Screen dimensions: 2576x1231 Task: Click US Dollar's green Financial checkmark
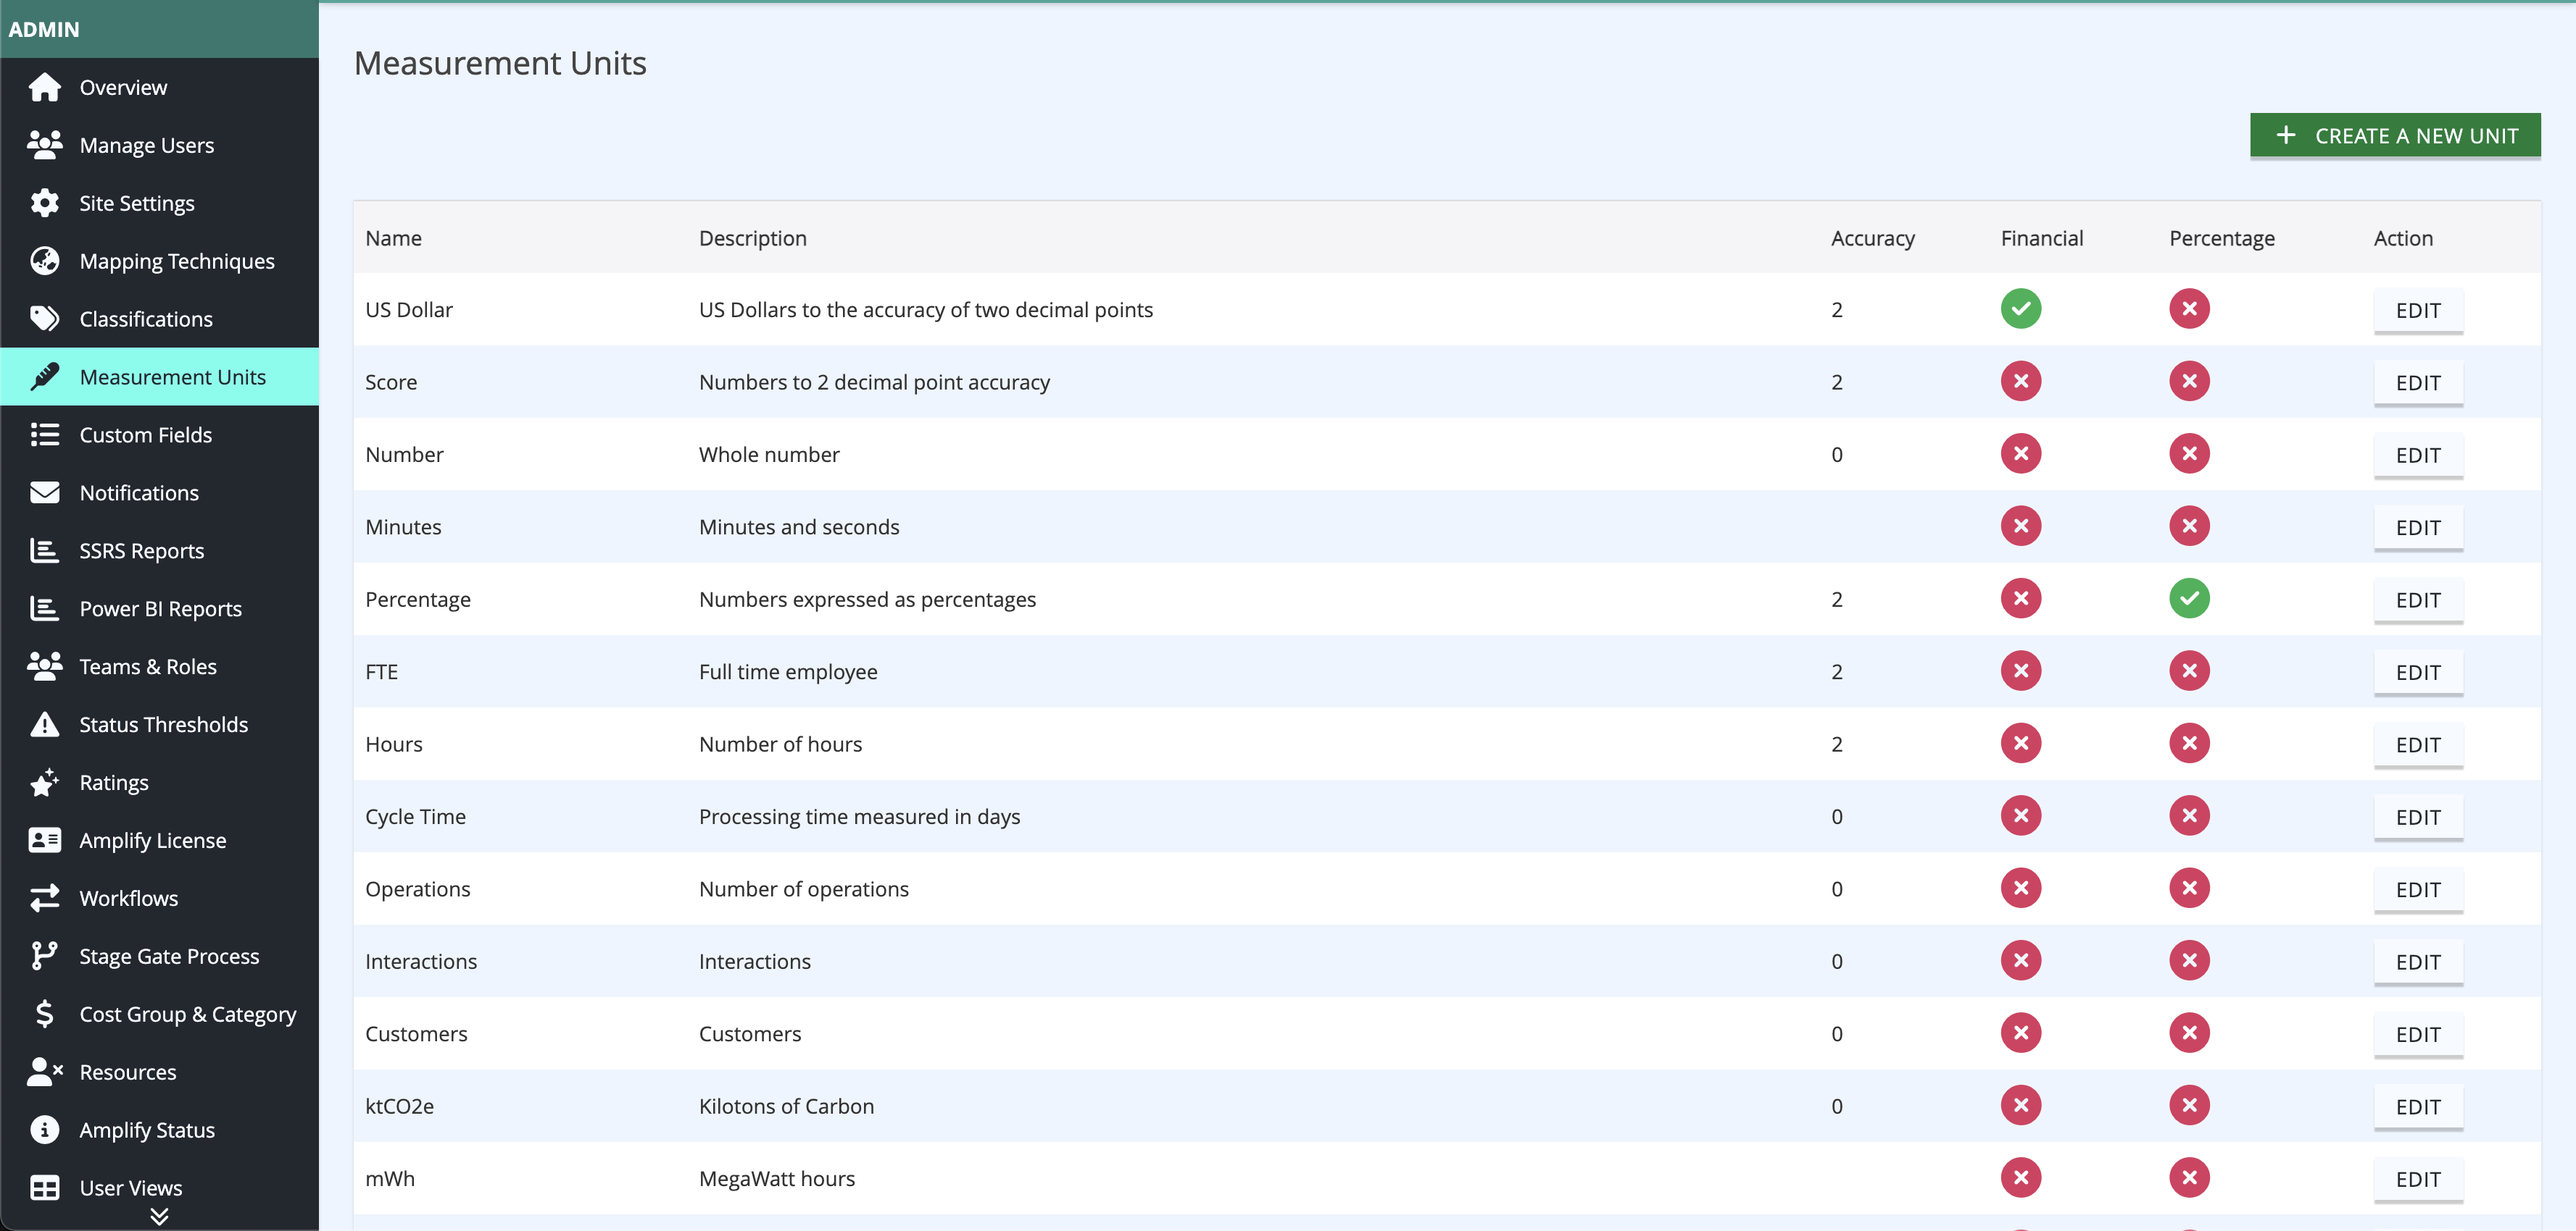(x=2021, y=308)
